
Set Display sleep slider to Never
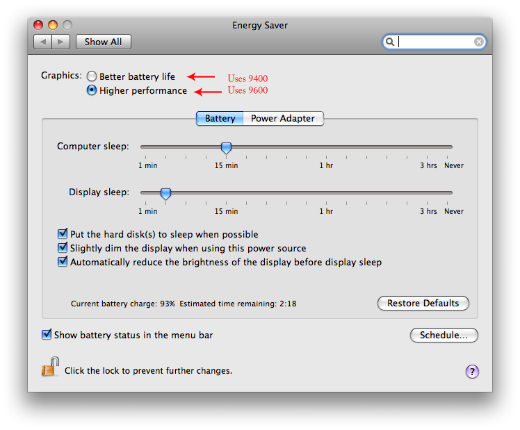[x=448, y=192]
